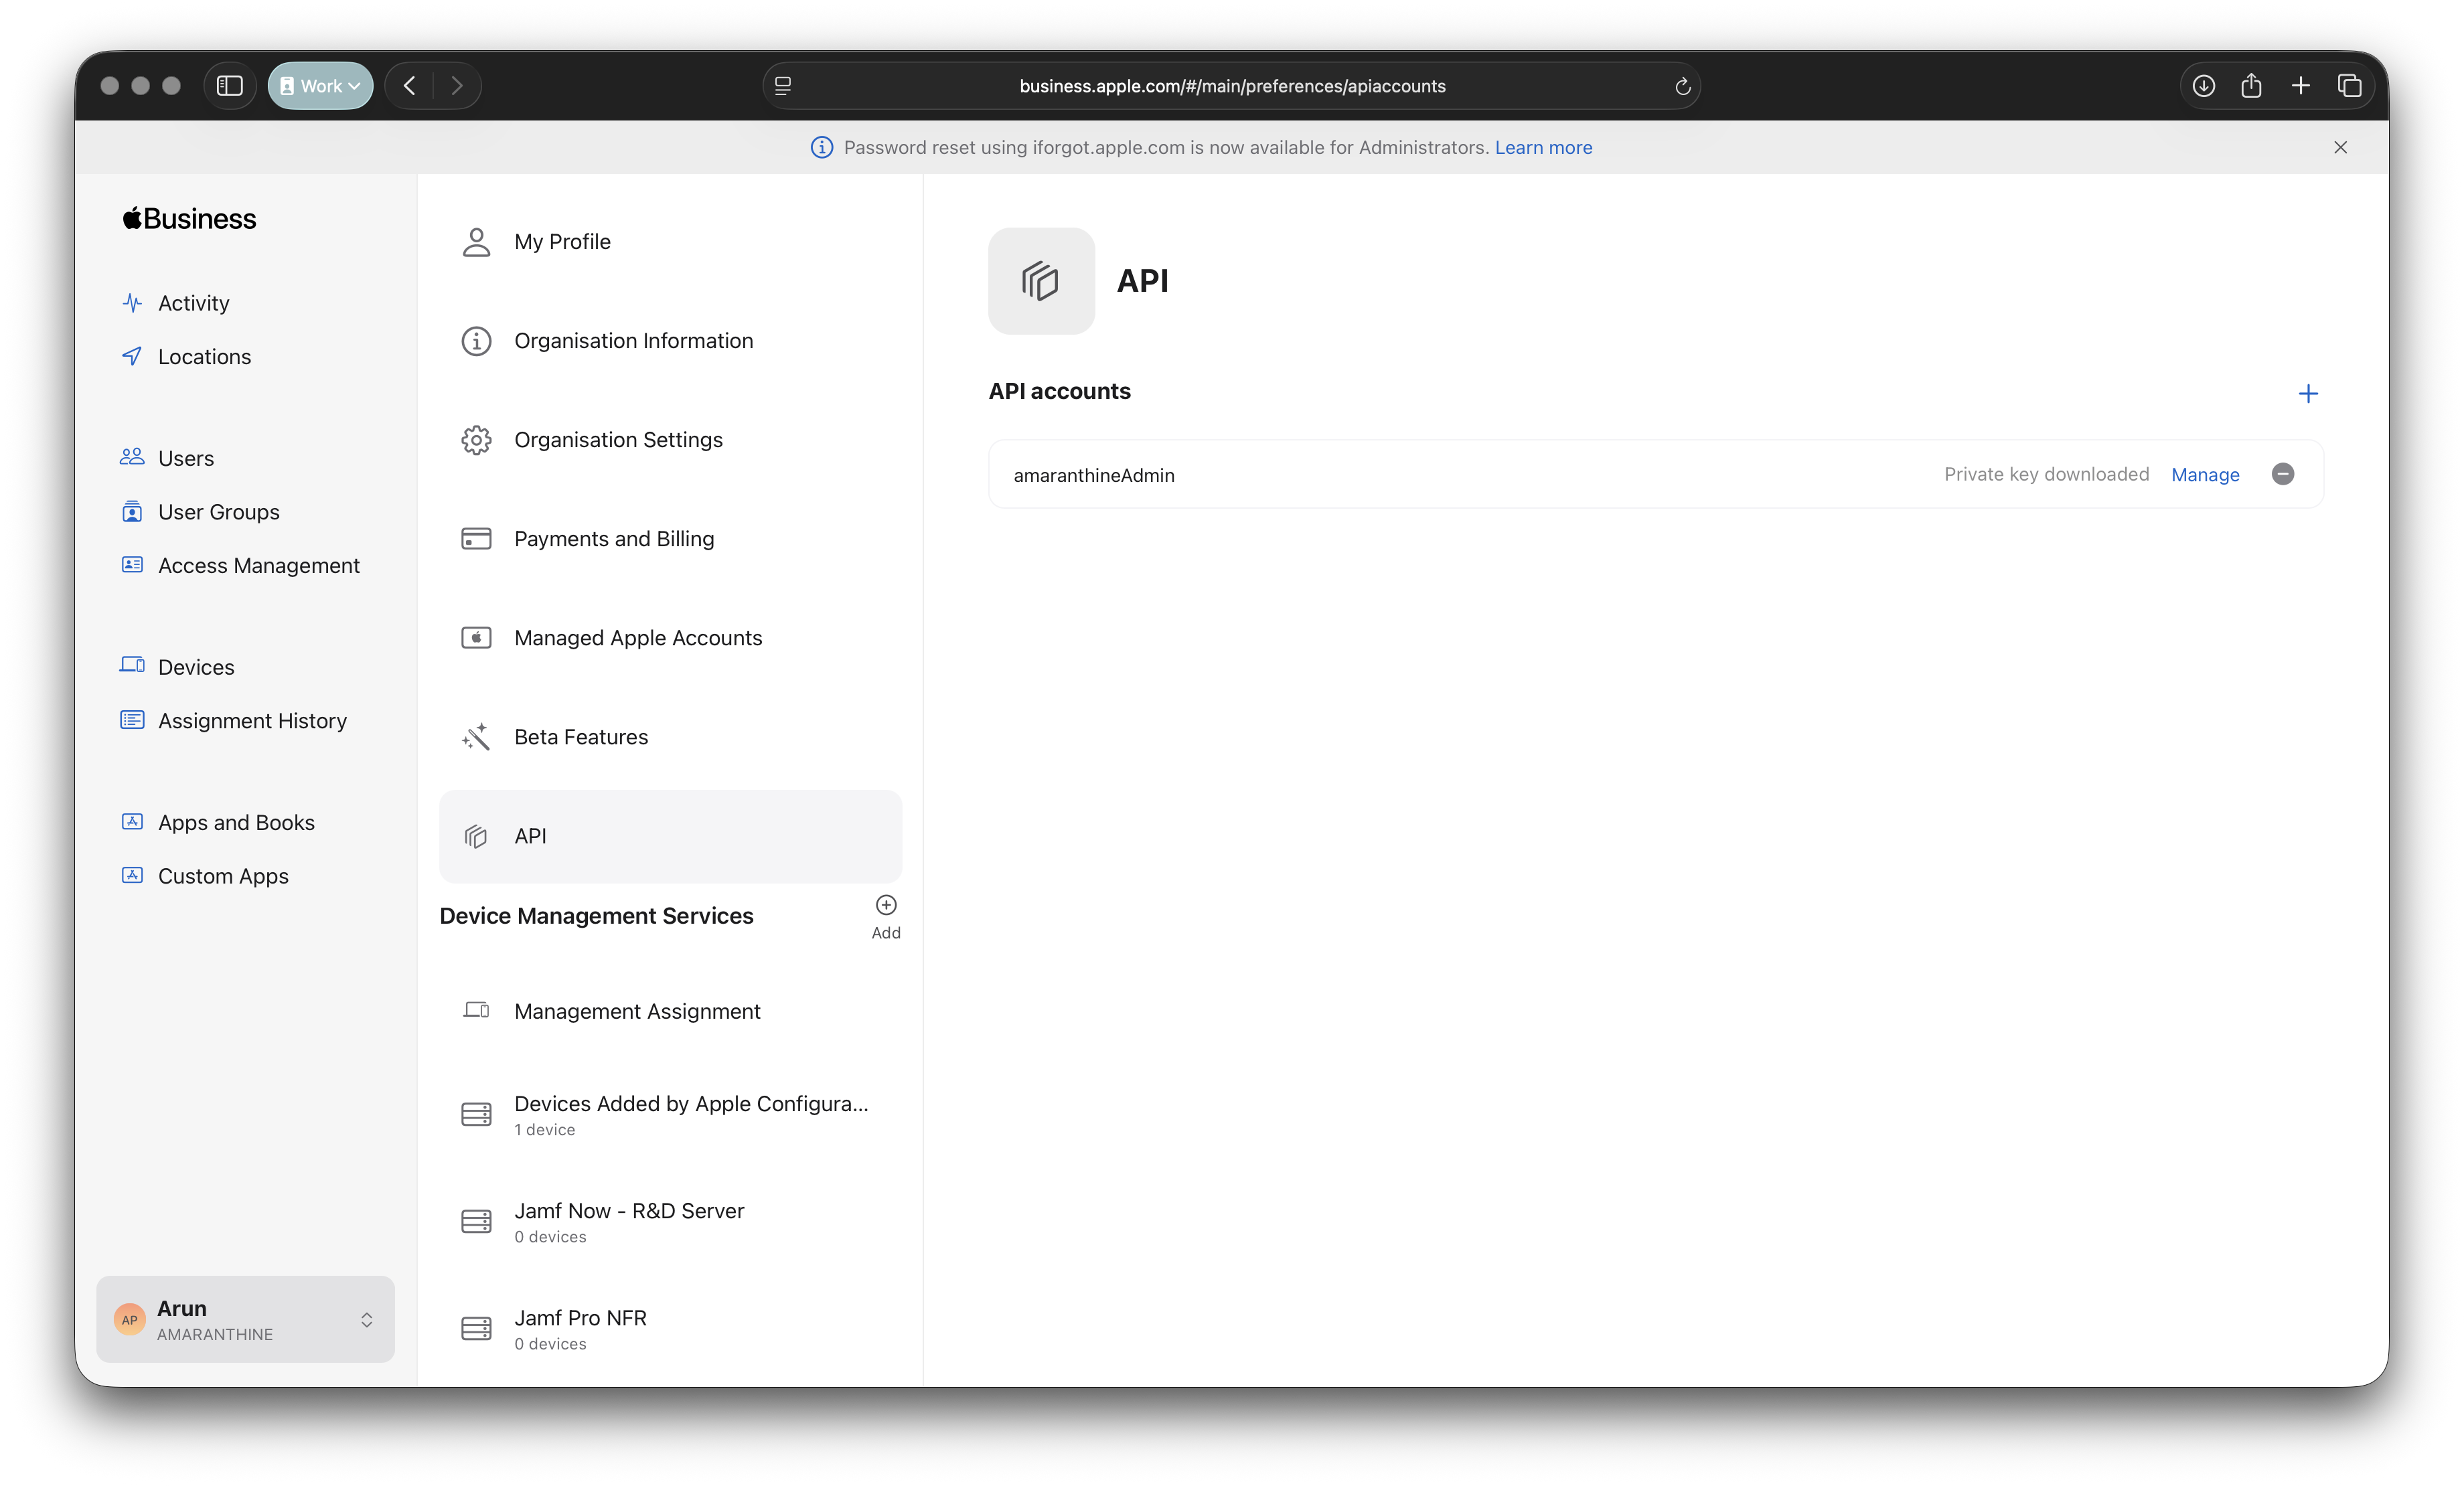2464x1486 pixels.
Task: Dismiss the password reset banner
Action: 2340,147
